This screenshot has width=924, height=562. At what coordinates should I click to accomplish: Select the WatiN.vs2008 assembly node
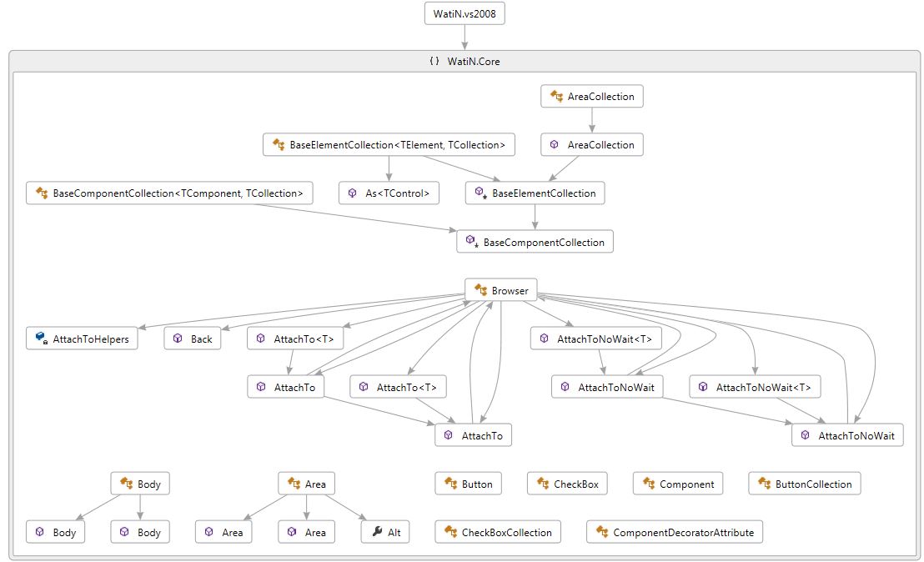465,13
